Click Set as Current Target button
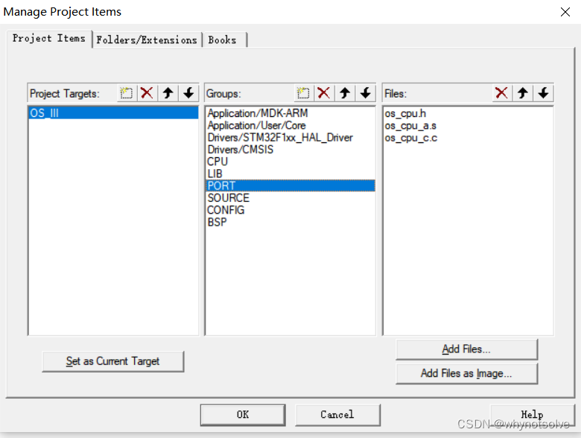Screen dimensions: 581x438 click(113, 361)
